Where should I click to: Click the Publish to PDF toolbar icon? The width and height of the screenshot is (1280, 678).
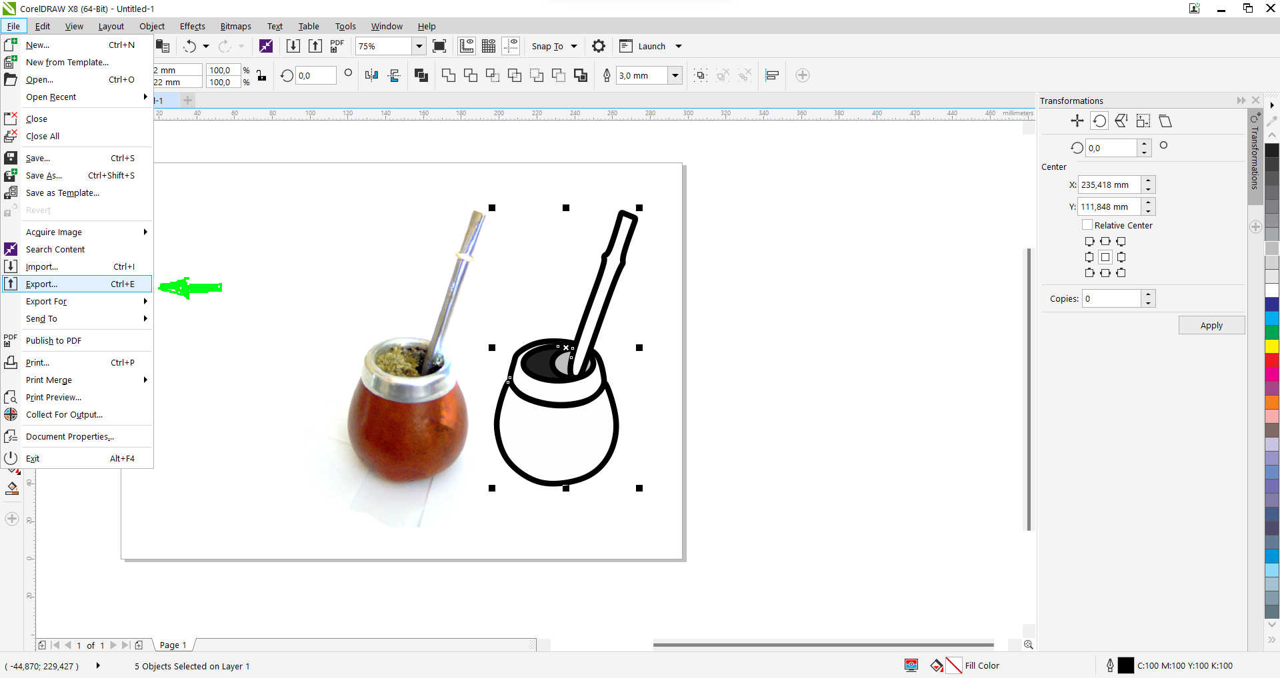(x=337, y=46)
